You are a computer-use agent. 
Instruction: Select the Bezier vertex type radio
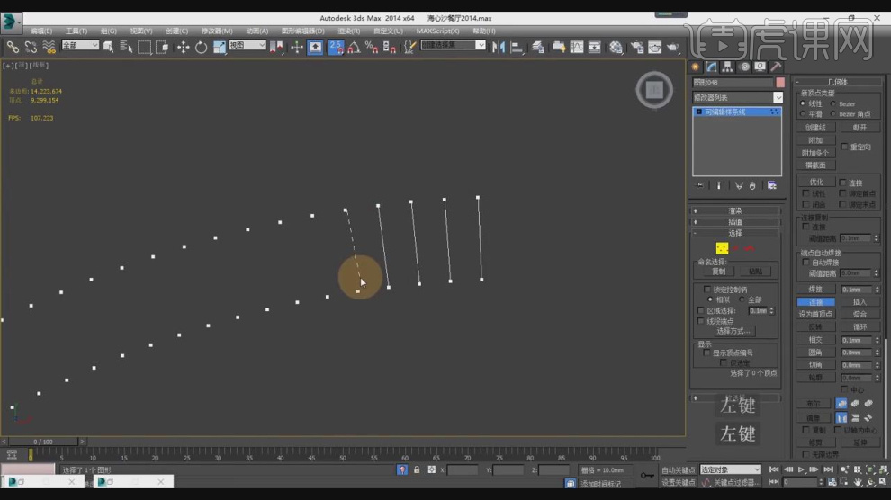point(834,104)
